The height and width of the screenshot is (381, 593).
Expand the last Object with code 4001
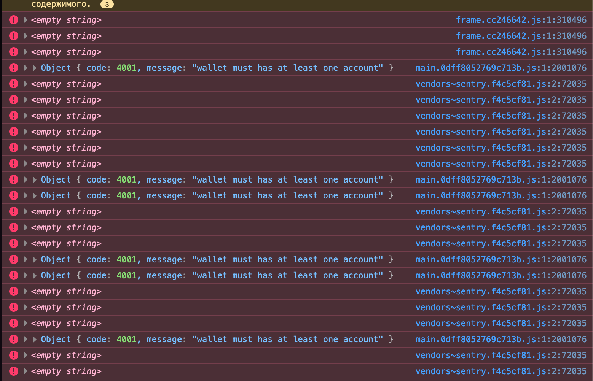click(34, 339)
